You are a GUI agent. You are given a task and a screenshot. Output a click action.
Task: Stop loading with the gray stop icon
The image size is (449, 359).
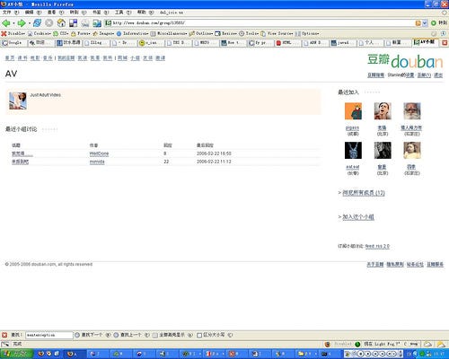(49, 23)
